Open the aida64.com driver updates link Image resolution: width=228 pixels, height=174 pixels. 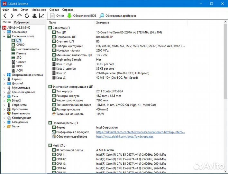[125, 137]
